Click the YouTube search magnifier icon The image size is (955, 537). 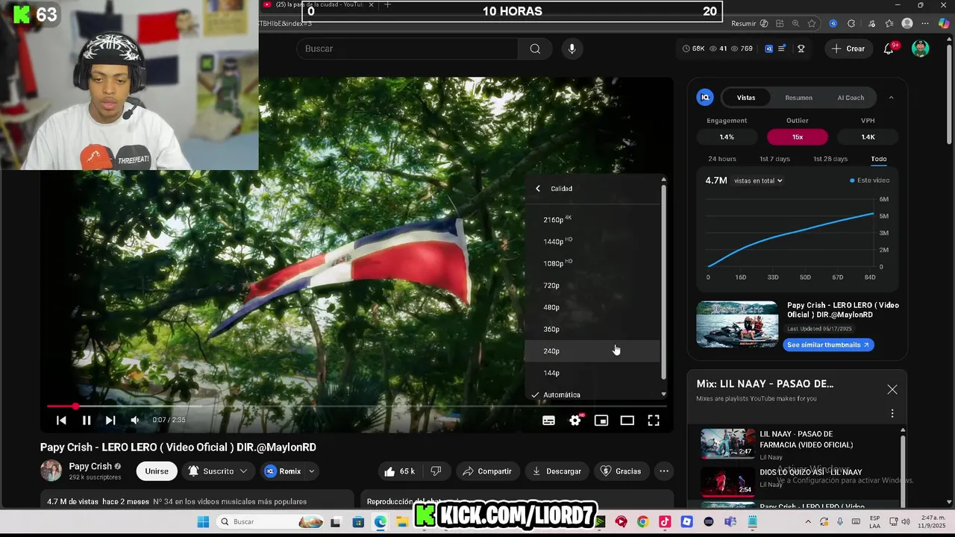(535, 48)
